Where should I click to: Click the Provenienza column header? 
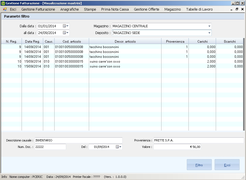(175, 41)
